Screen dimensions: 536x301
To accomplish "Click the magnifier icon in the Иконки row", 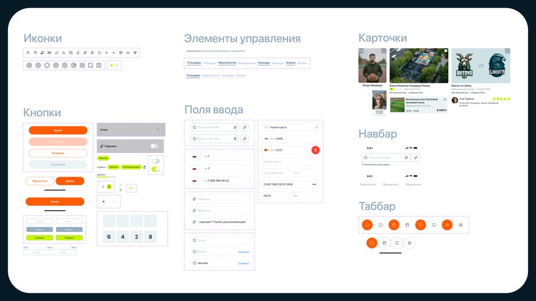I will coord(99,53).
